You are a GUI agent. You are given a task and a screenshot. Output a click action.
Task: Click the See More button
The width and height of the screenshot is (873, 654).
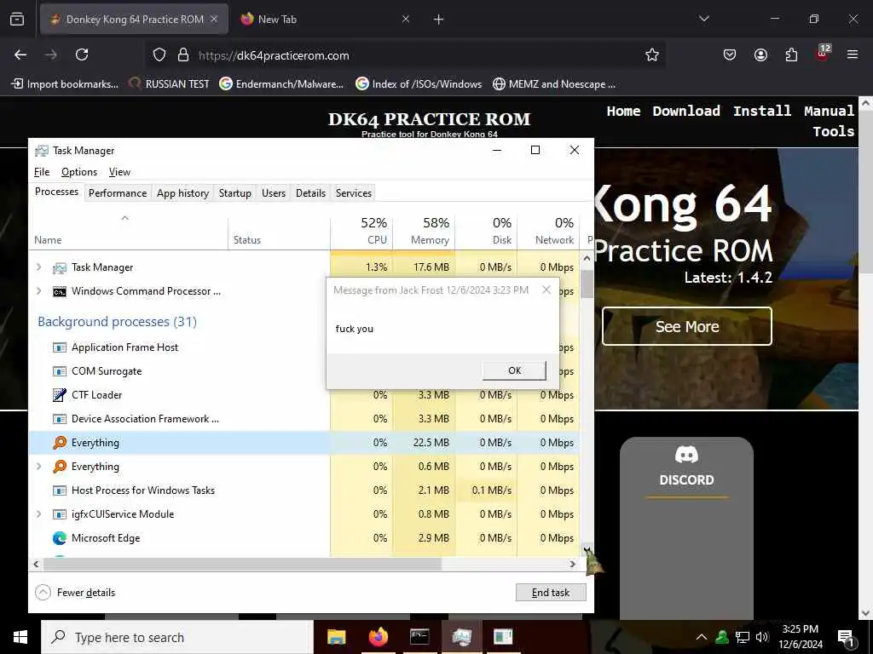tap(687, 326)
